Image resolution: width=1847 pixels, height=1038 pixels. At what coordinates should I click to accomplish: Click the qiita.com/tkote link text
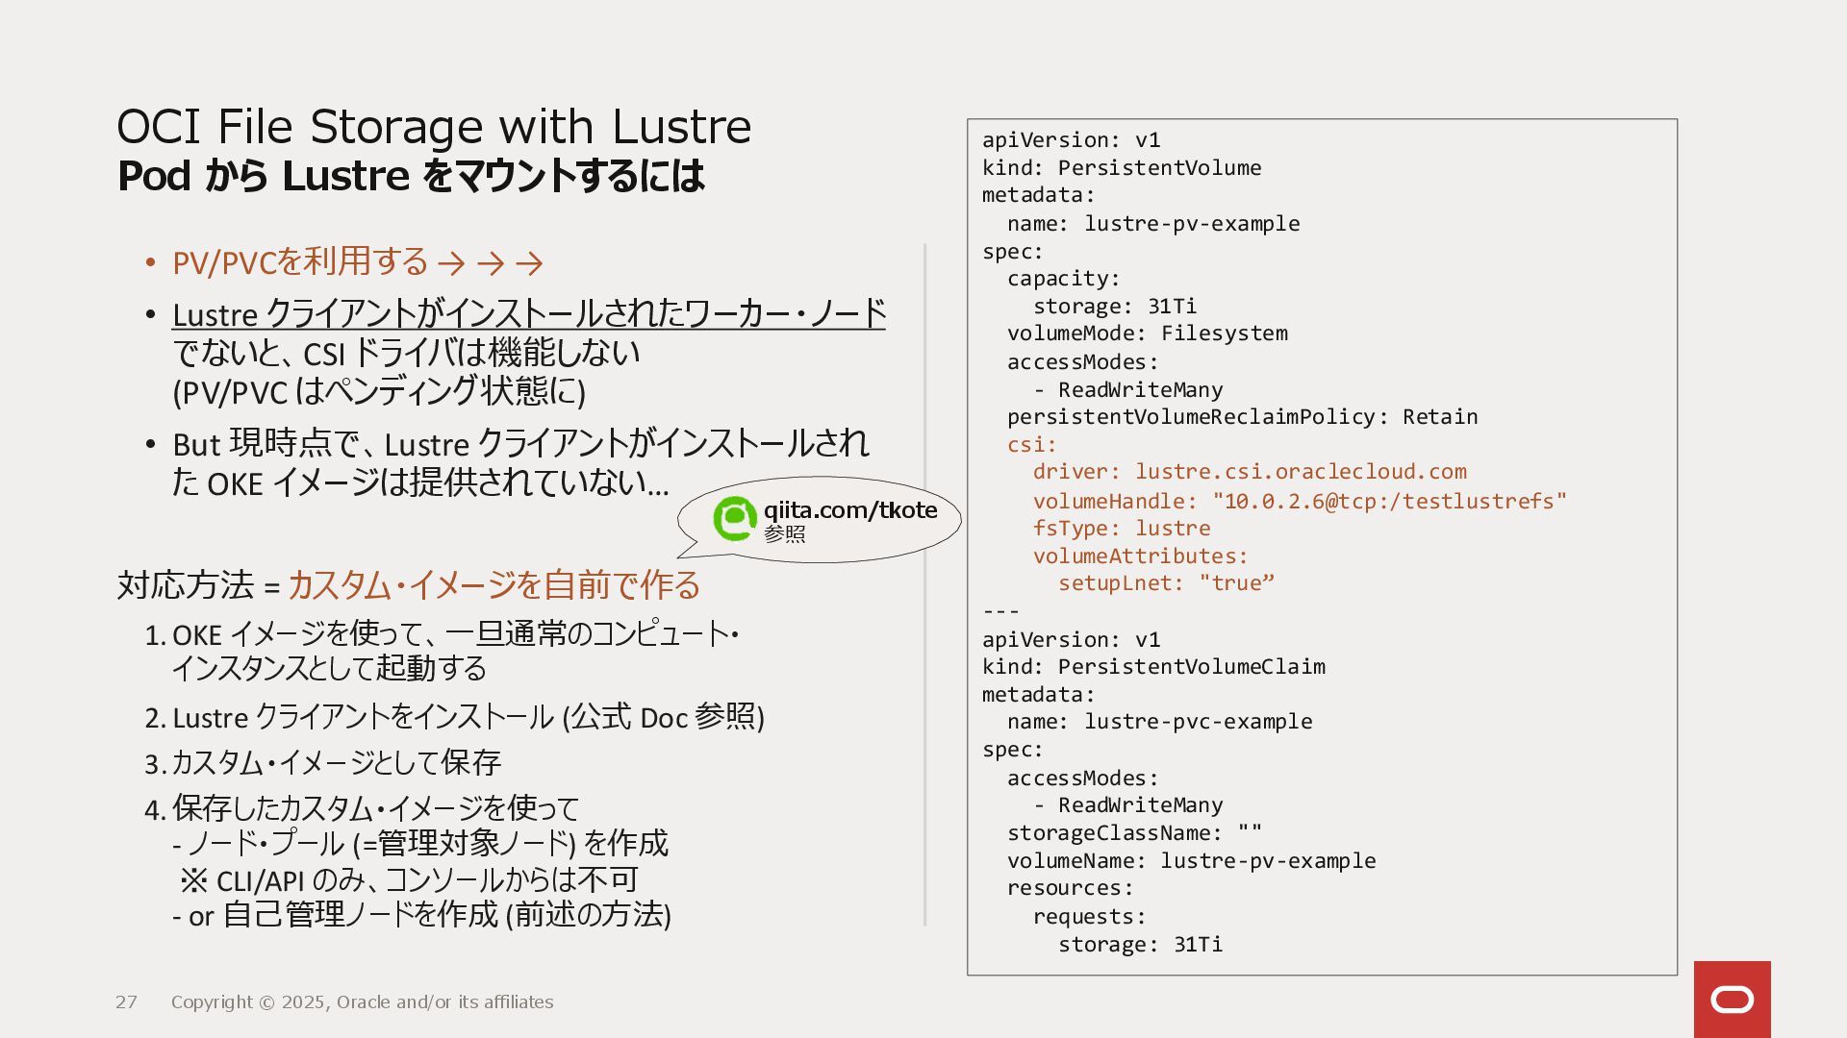pyautogui.click(x=850, y=510)
